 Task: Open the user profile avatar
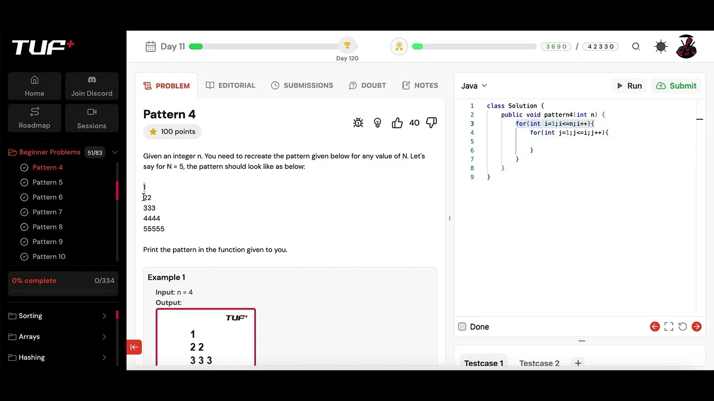(x=687, y=46)
